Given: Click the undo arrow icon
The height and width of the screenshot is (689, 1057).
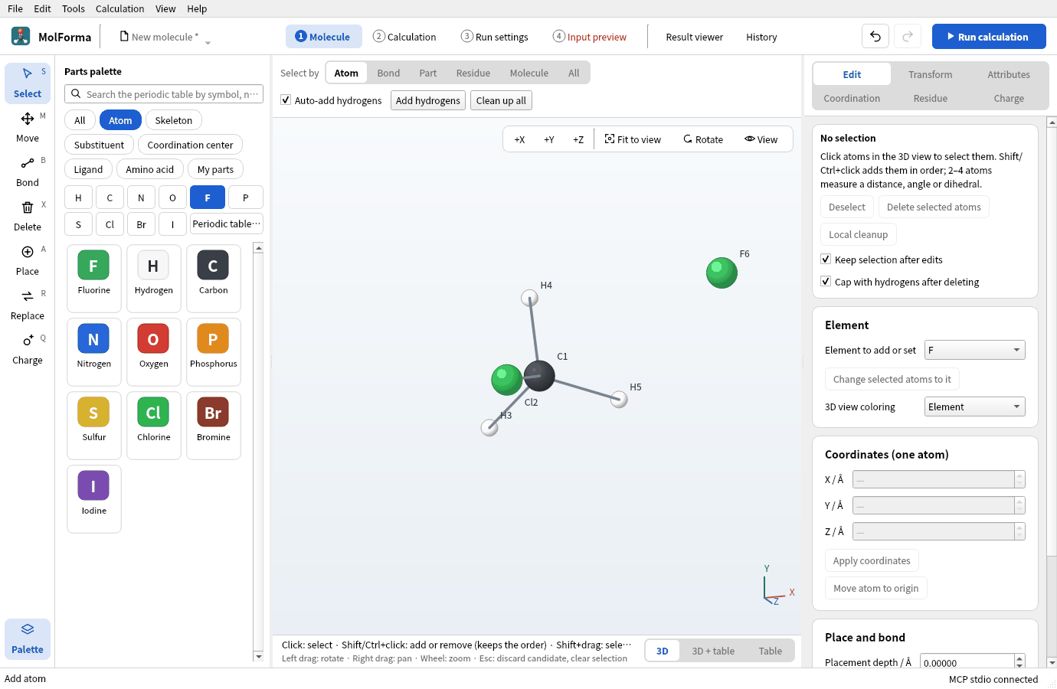Looking at the screenshot, I should (875, 37).
